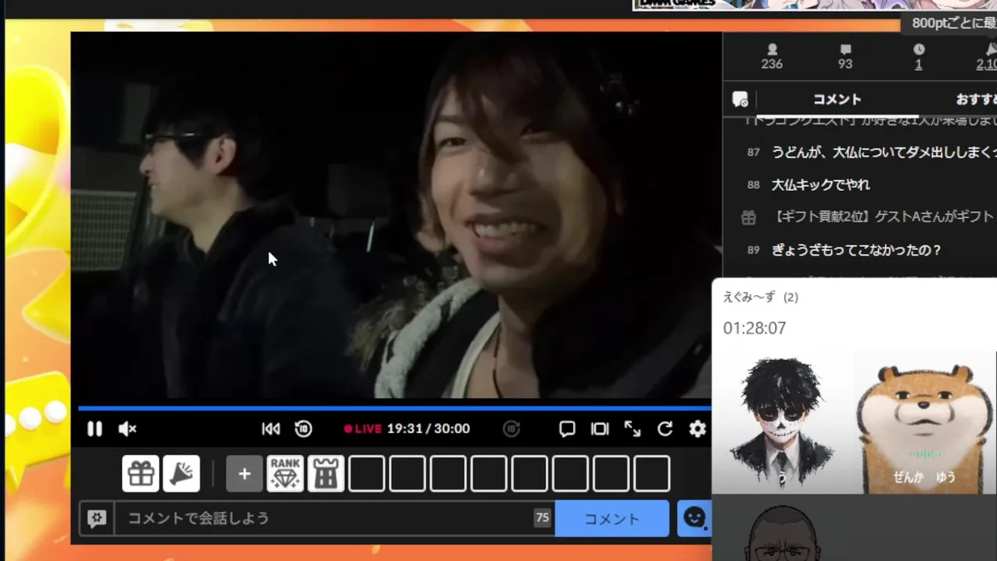The height and width of the screenshot is (561, 997).
Task: Click the clock timeshift count showing 1
Action: coord(918,57)
